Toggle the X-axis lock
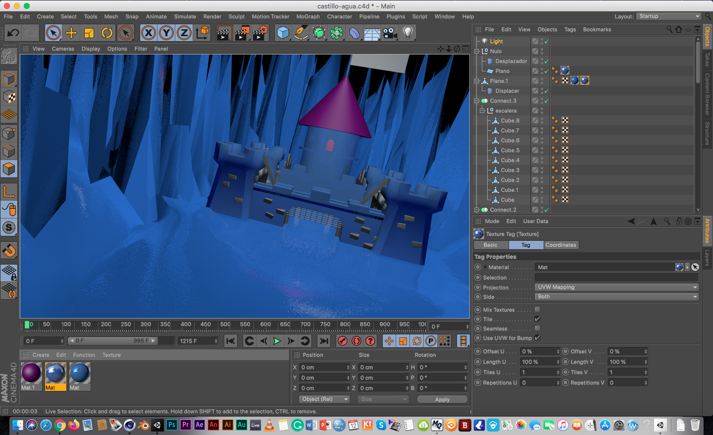 pyautogui.click(x=148, y=33)
